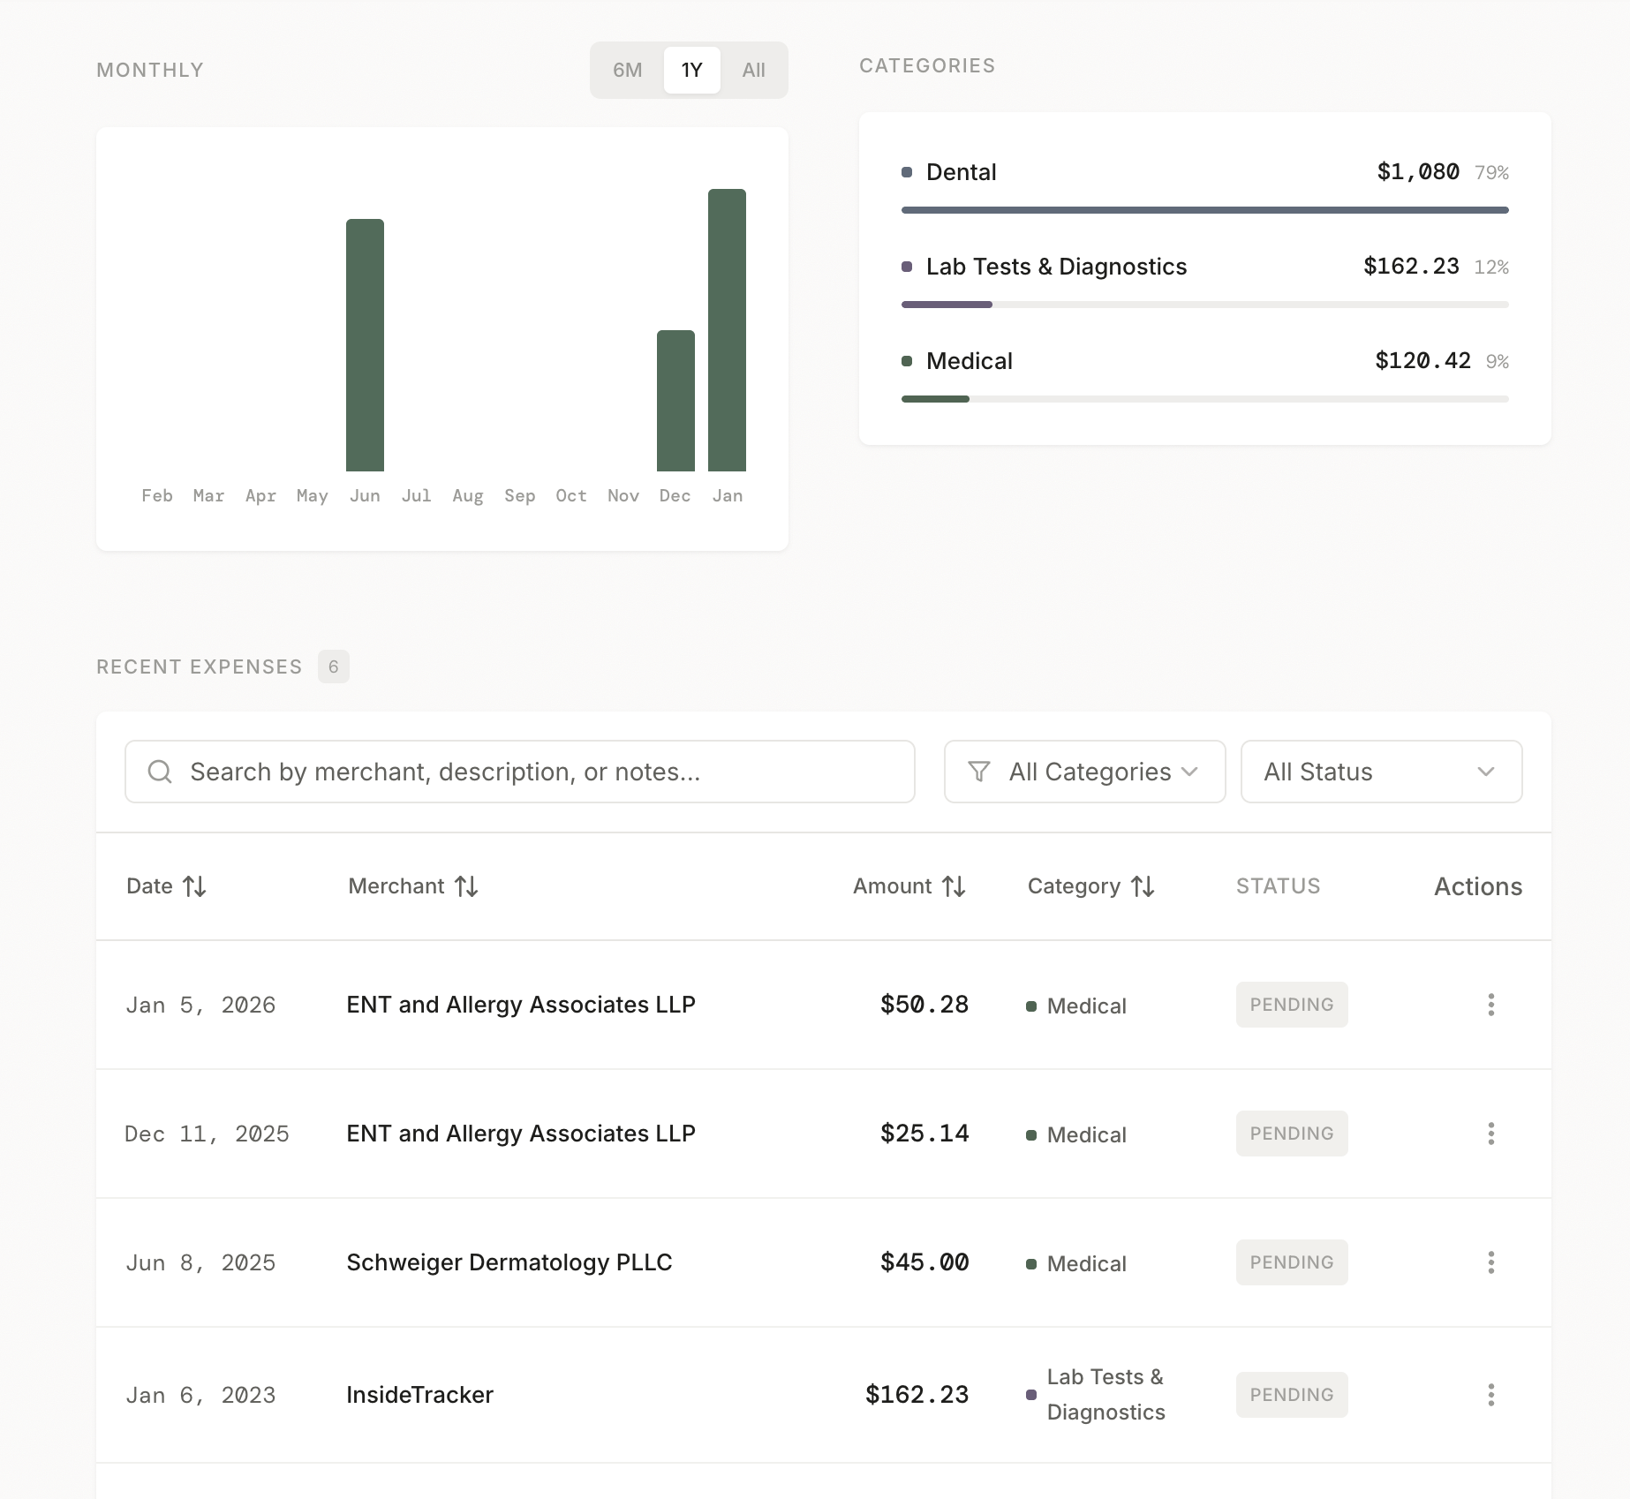Click the Category column sort icon

pyautogui.click(x=1142, y=886)
